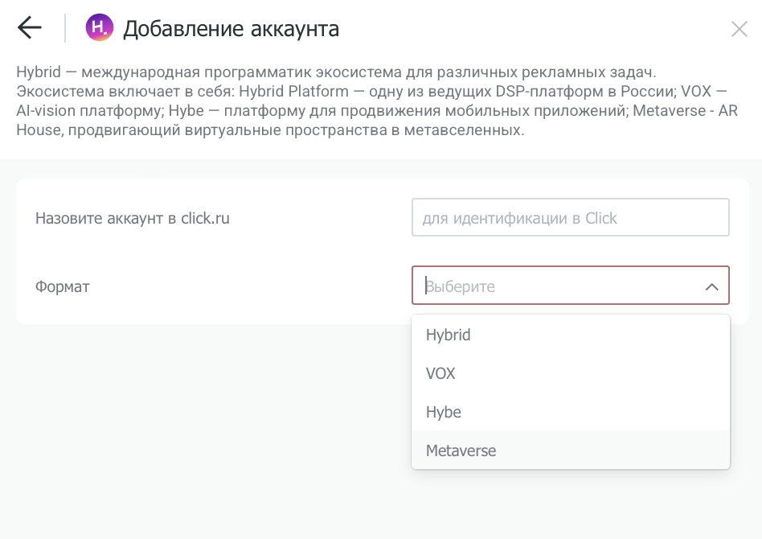Click the purple Hybrid logo icon
This screenshot has height=539, width=762.
(100, 27)
